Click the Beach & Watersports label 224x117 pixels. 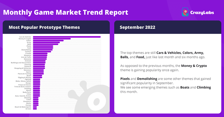click(x=23, y=107)
